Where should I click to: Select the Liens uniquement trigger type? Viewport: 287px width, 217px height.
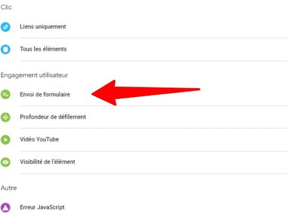pyautogui.click(x=43, y=27)
